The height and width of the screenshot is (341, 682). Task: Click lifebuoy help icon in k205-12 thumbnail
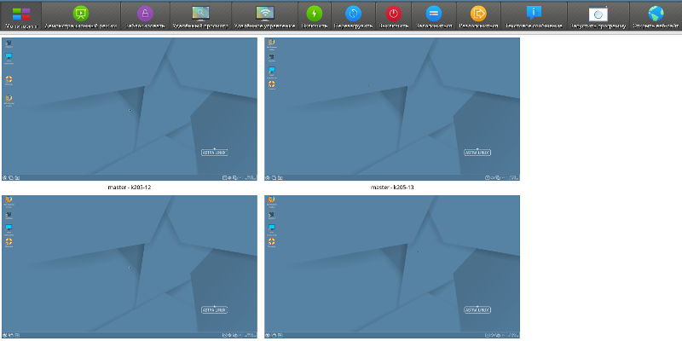click(9, 79)
